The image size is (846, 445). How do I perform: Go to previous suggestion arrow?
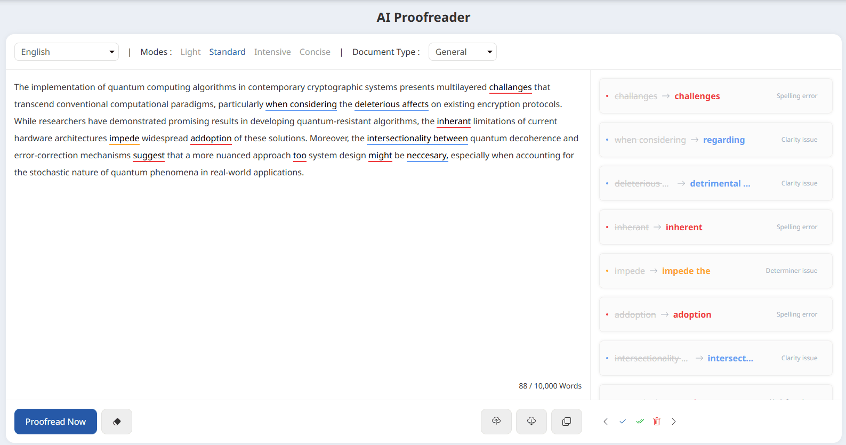pyautogui.click(x=606, y=422)
